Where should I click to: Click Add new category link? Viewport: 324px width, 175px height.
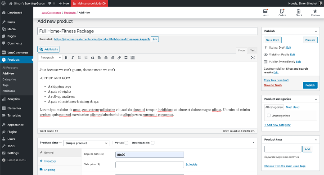pyautogui.click(x=277, y=125)
